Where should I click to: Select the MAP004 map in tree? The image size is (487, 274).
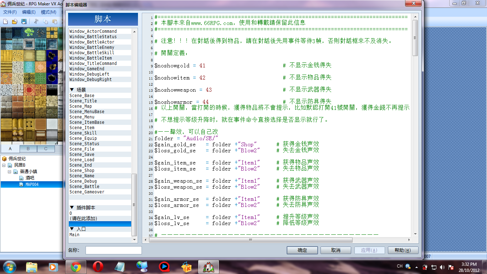coord(32,184)
